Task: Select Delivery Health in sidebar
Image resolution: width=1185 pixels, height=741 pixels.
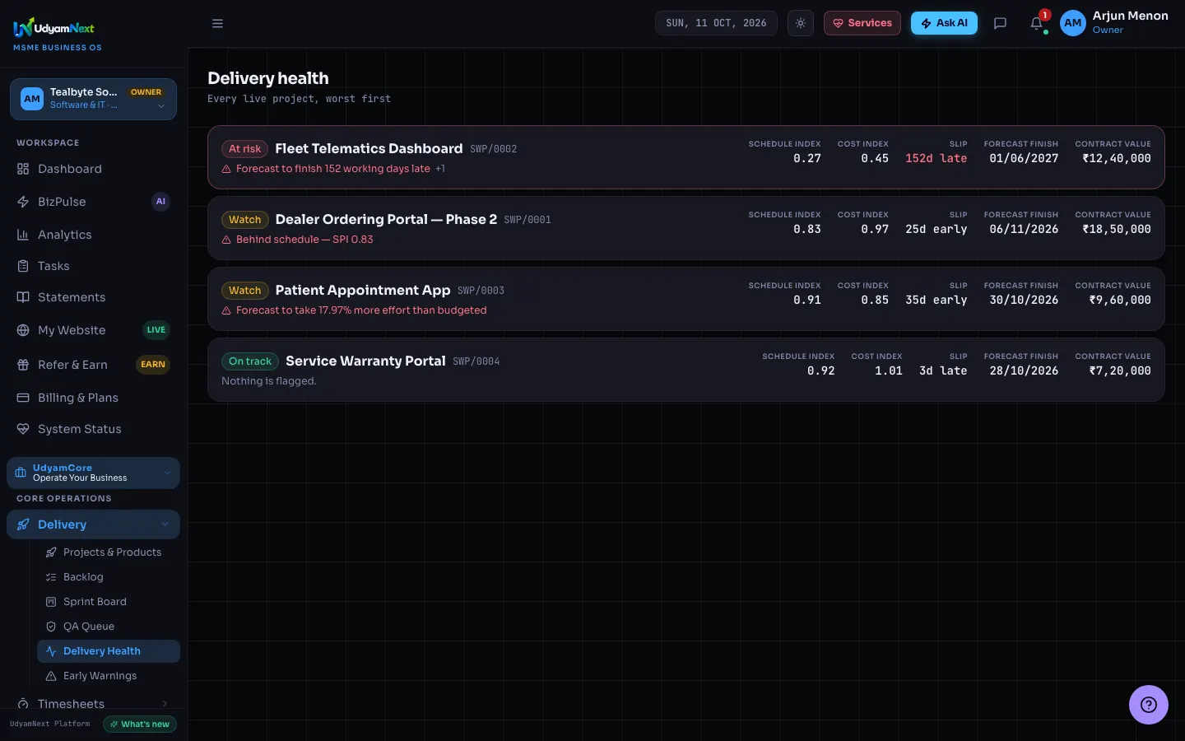Action: (109, 651)
